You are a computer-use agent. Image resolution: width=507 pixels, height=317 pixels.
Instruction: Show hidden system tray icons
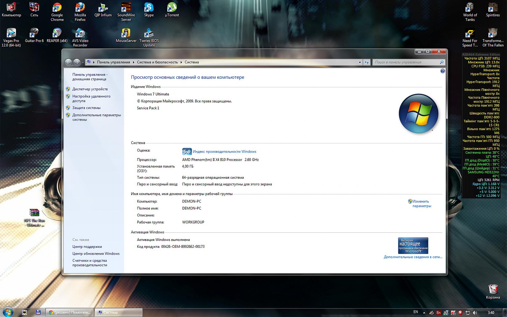point(424,313)
